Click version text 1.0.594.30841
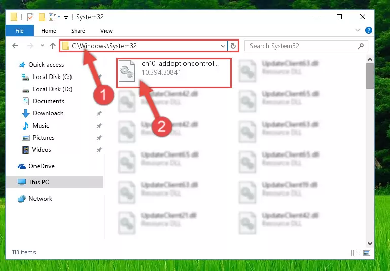390x271 pixels. click(161, 72)
